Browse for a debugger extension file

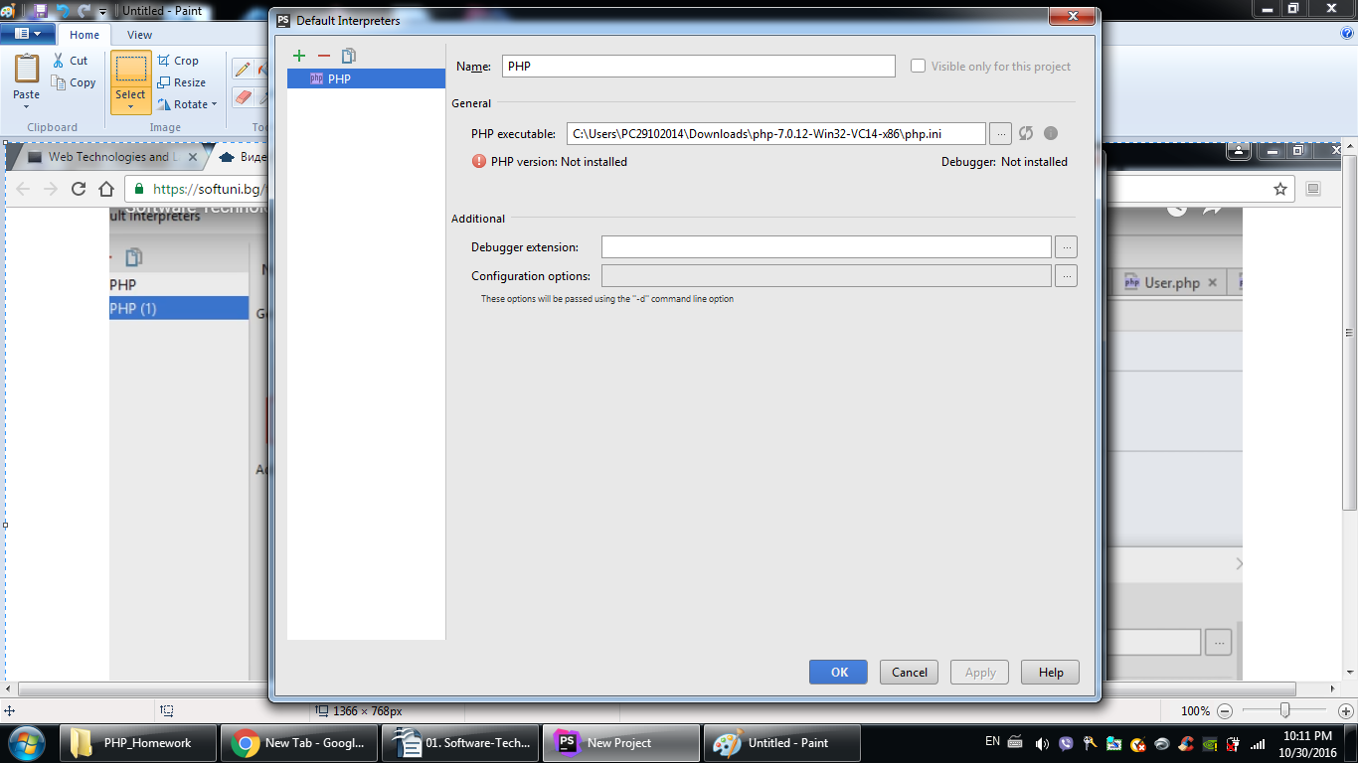(x=1066, y=246)
